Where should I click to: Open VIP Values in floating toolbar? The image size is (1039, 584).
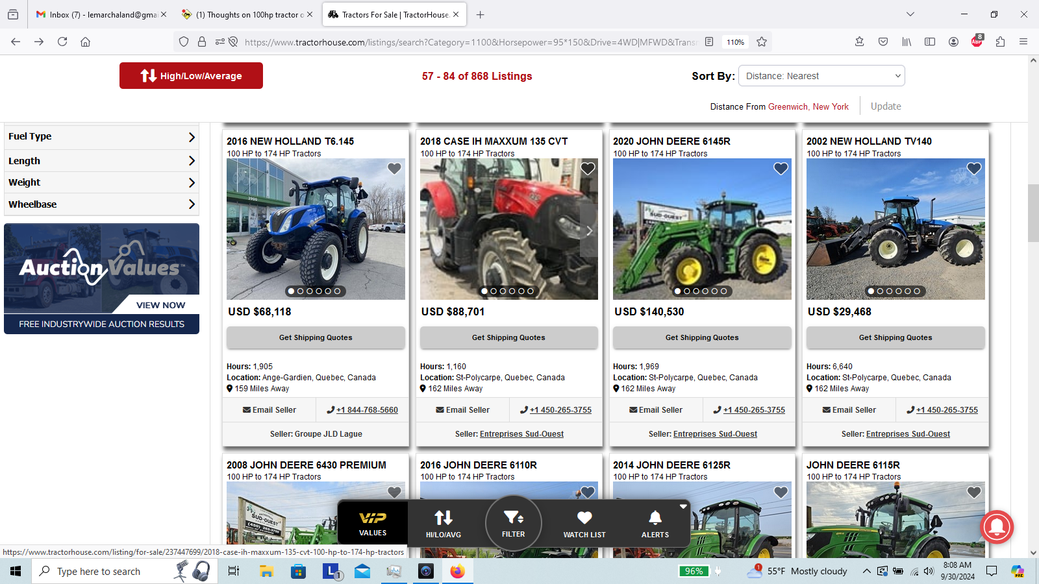(373, 522)
